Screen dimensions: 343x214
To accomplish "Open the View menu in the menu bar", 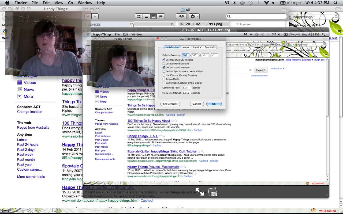I will (x=59, y=3).
